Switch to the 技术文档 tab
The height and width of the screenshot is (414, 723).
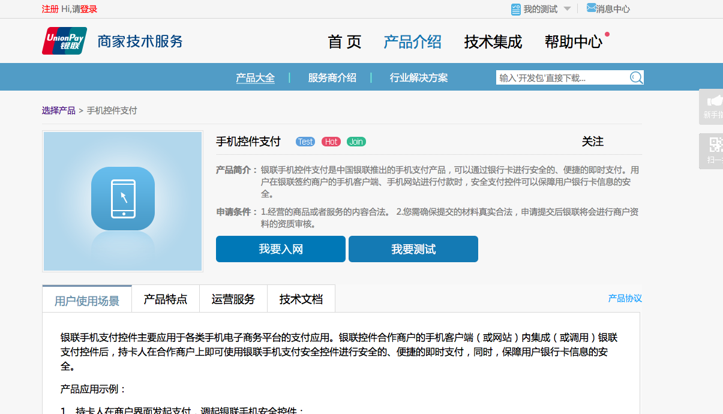point(301,299)
